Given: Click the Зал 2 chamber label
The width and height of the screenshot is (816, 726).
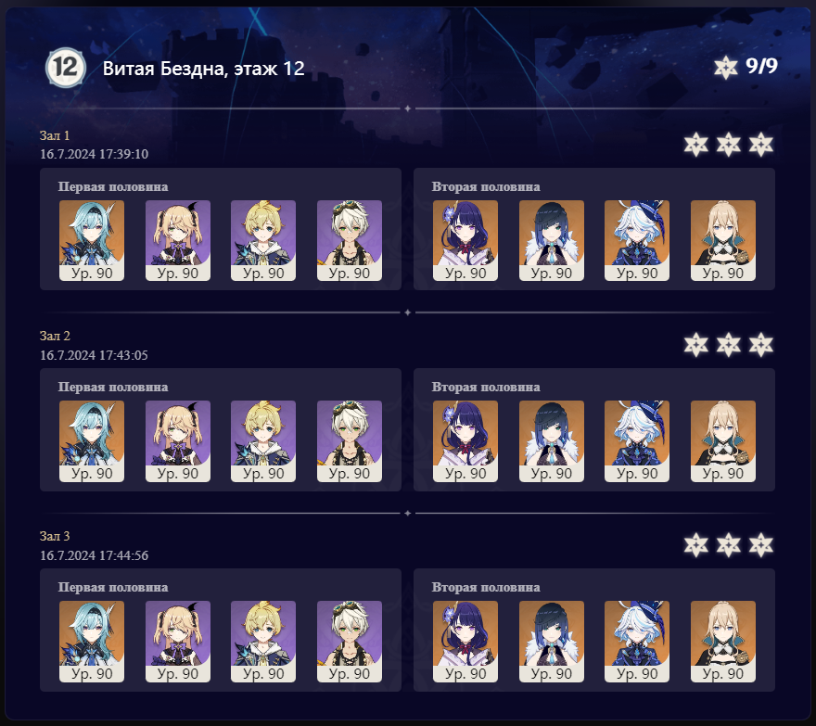Looking at the screenshot, I should [55, 336].
